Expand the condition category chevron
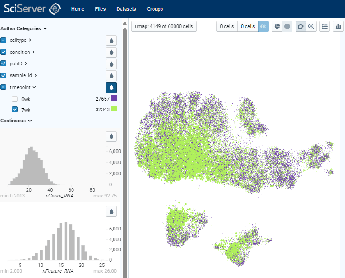This screenshot has height=278, width=345. coord(34,52)
